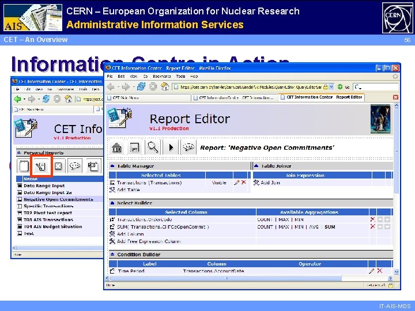
Task: Open the URL bar history dropdown in Report Editor
Action: [331, 87]
